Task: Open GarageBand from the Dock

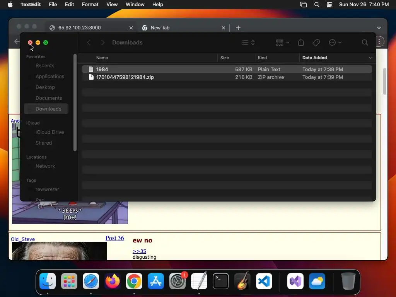Action: [242, 281]
